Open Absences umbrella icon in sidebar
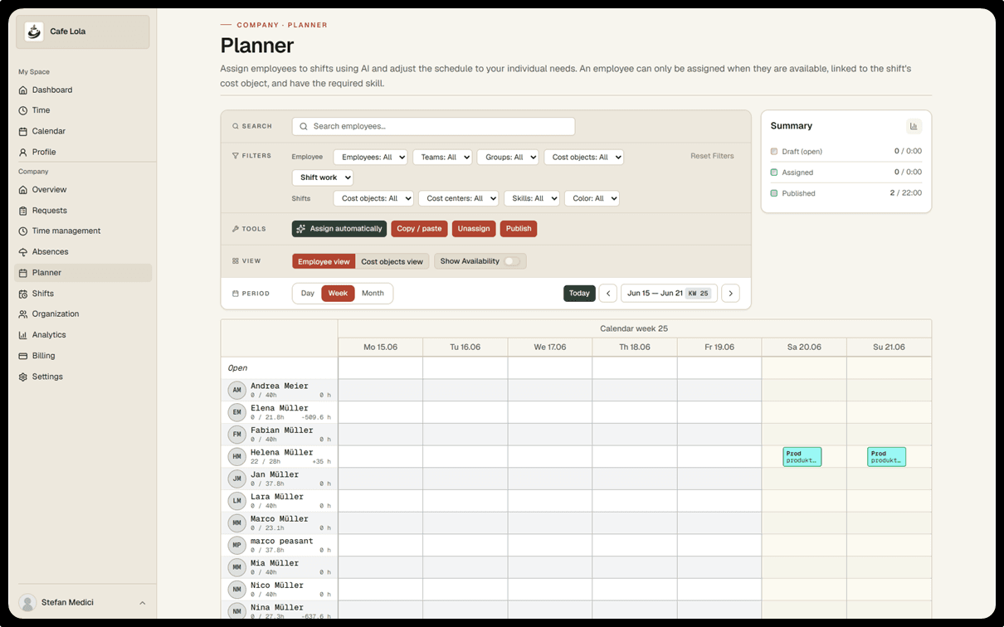Image resolution: width=1004 pixels, height=627 pixels. coord(23,252)
